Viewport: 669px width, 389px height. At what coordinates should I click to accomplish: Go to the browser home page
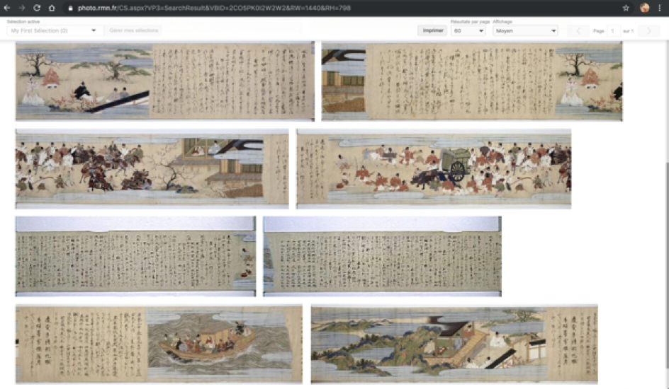pyautogui.click(x=52, y=8)
